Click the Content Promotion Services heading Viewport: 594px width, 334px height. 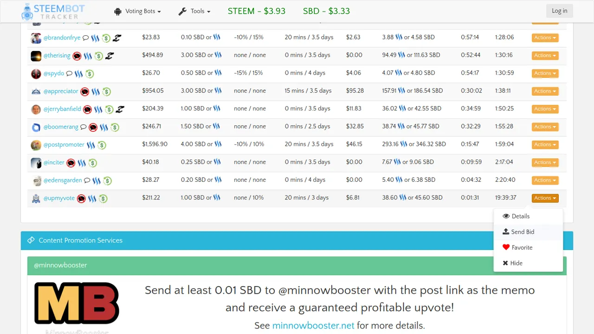pos(81,240)
